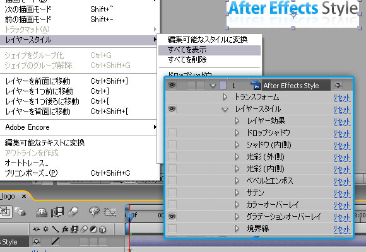Click the layer label color swatch

(x=223, y=85)
